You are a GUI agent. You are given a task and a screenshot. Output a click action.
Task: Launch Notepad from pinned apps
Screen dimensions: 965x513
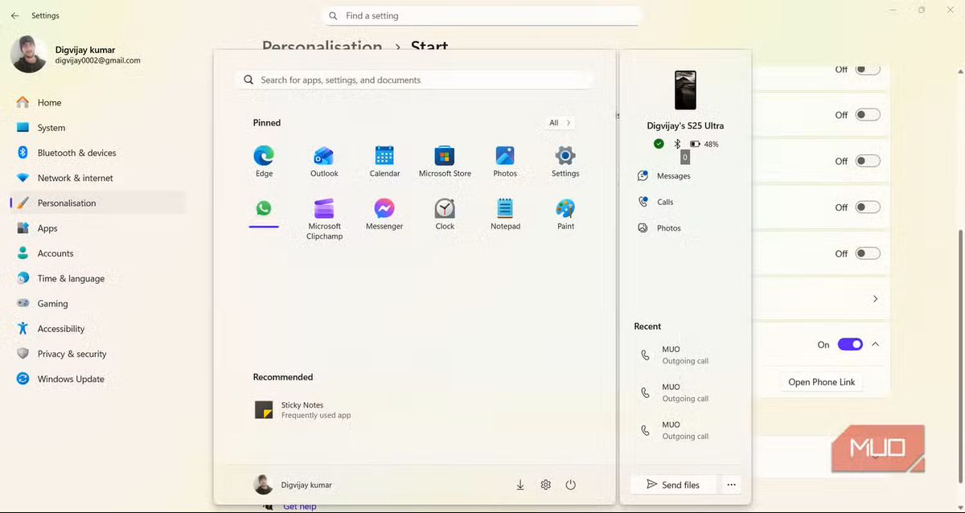(x=505, y=214)
